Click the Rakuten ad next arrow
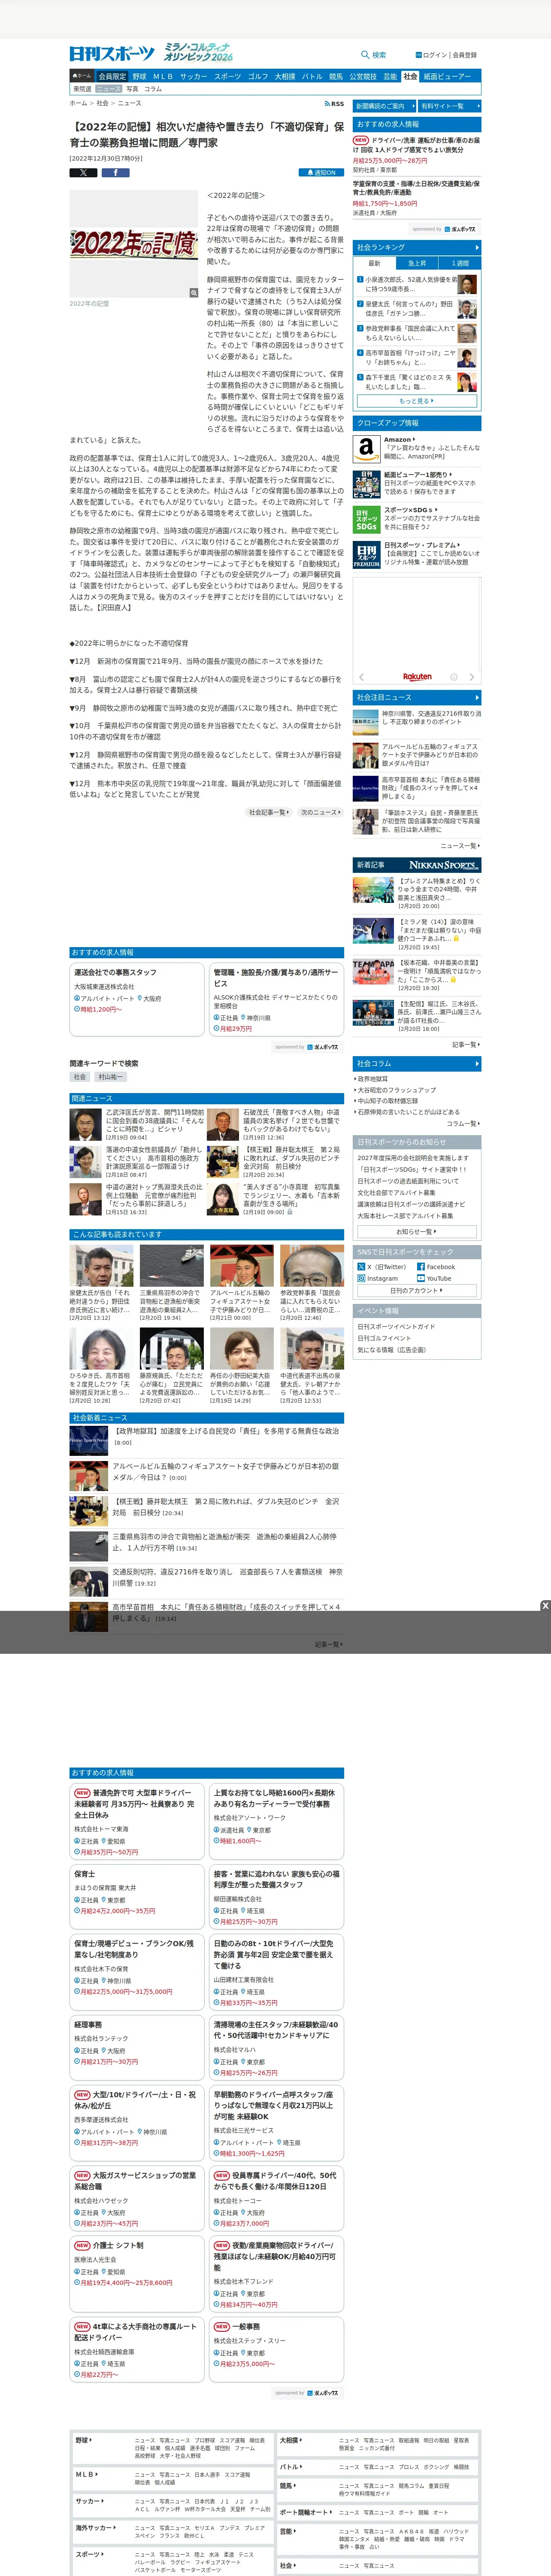551x2576 pixels. 472,677
